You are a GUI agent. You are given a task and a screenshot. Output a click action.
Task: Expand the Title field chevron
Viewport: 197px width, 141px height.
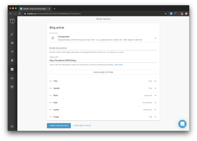coord(155,81)
